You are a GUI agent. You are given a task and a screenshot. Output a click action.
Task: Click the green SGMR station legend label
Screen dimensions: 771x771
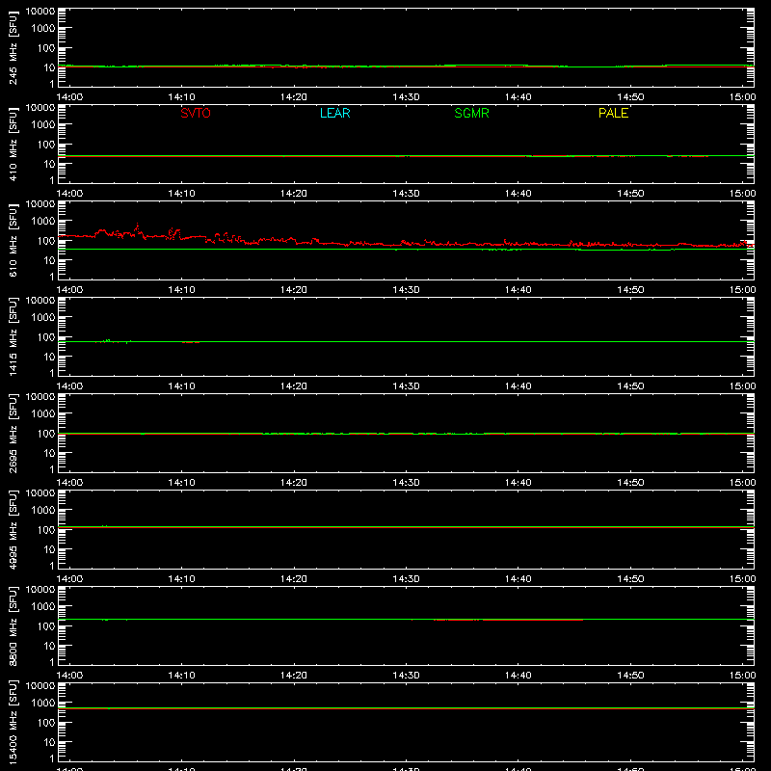point(471,113)
